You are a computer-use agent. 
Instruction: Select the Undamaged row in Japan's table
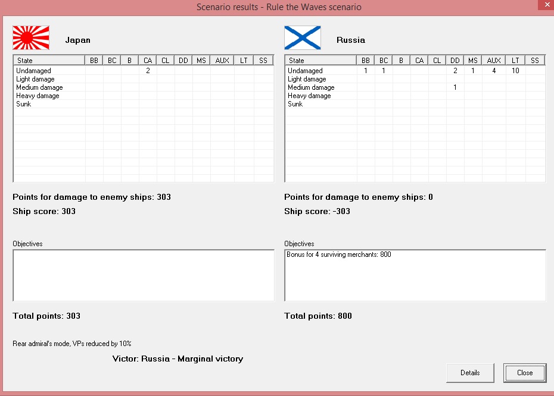[144, 71]
